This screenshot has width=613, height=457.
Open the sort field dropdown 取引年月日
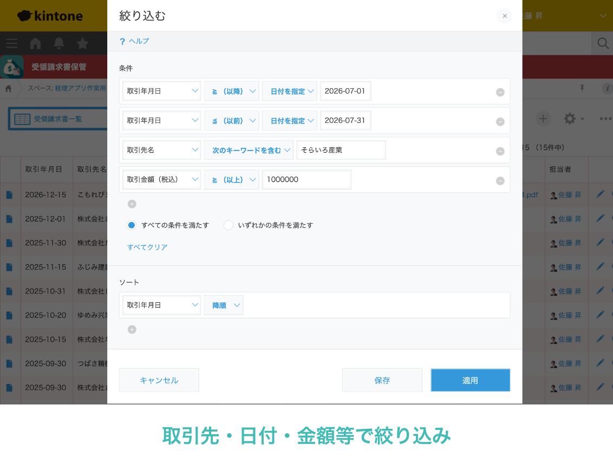161,305
